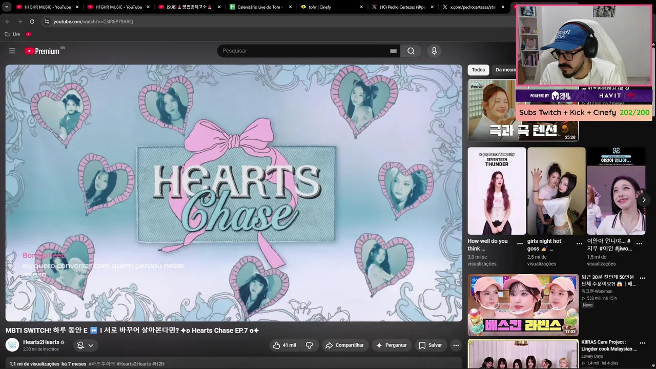
Task: Open the 17:03 Workman video thumbnail
Action: coord(523,305)
